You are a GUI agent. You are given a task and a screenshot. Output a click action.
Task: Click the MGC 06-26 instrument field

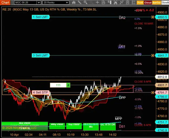(25, 3)
